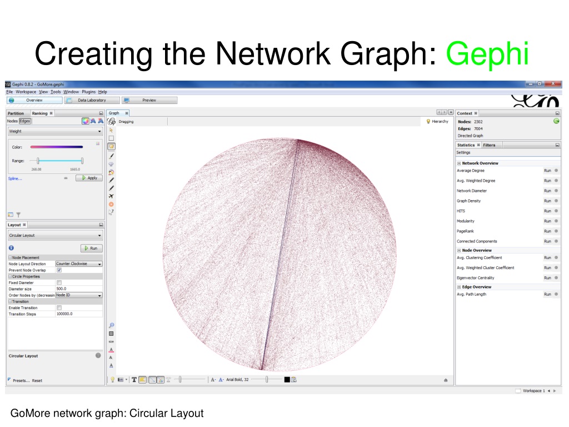
Task: Toggle Prevent Node Overlap checkbox
Action: tap(59, 270)
